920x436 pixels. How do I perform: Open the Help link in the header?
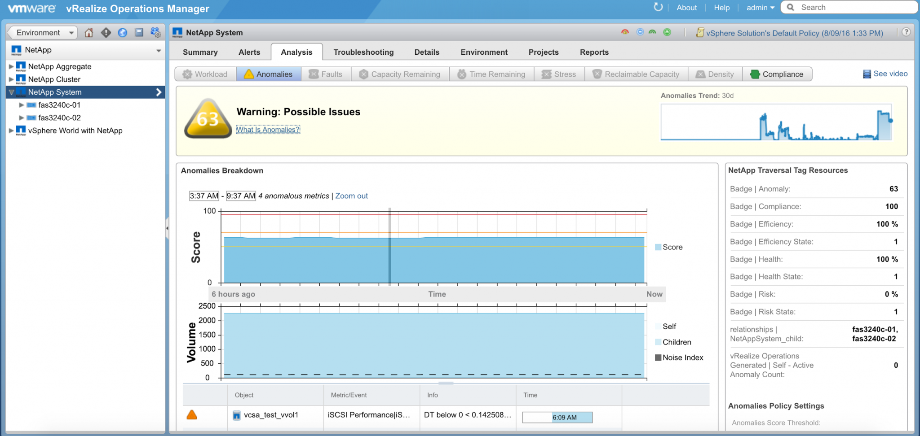coord(722,8)
